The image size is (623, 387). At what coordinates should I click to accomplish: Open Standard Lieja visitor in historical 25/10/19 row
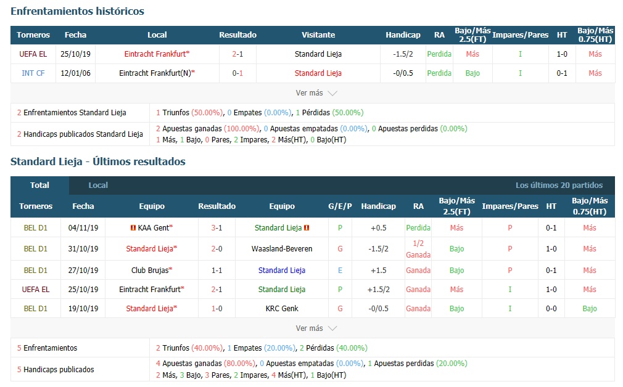318,54
